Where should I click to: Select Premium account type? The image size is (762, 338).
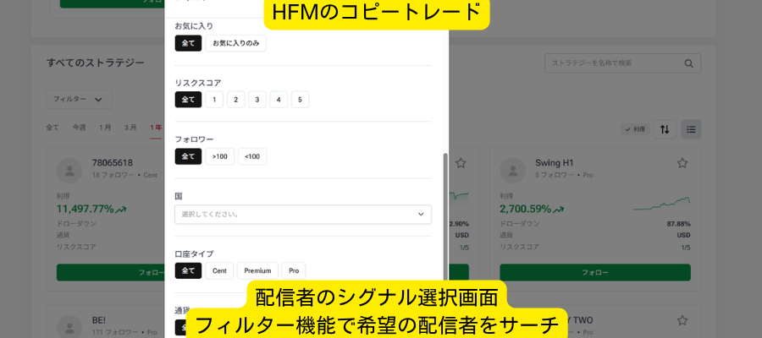pyautogui.click(x=257, y=270)
